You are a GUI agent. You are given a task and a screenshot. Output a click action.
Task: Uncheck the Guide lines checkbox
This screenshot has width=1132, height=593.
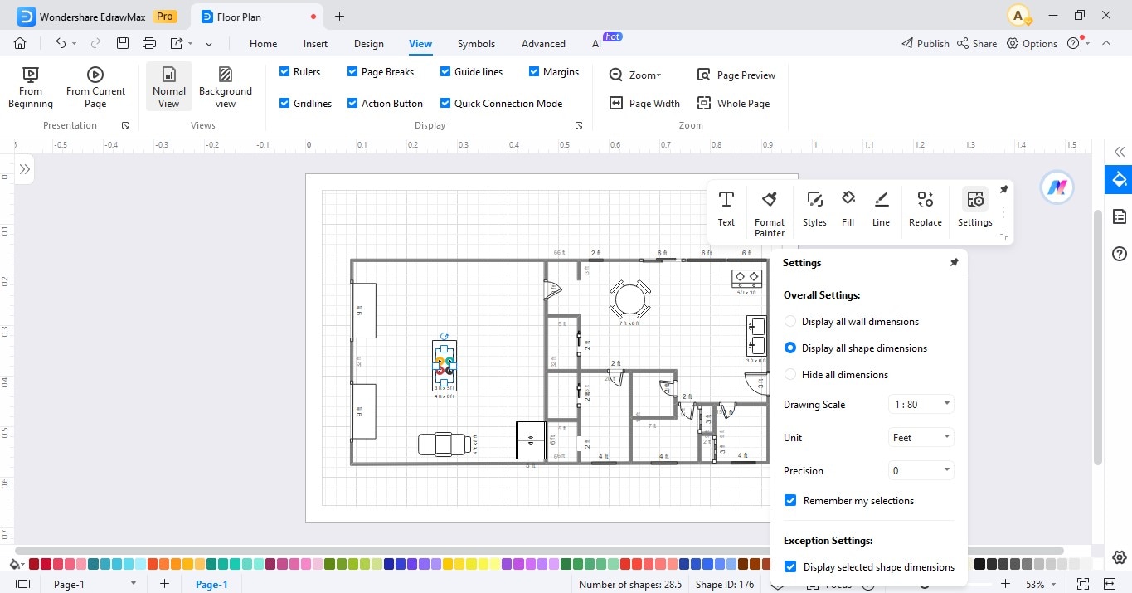tap(445, 72)
